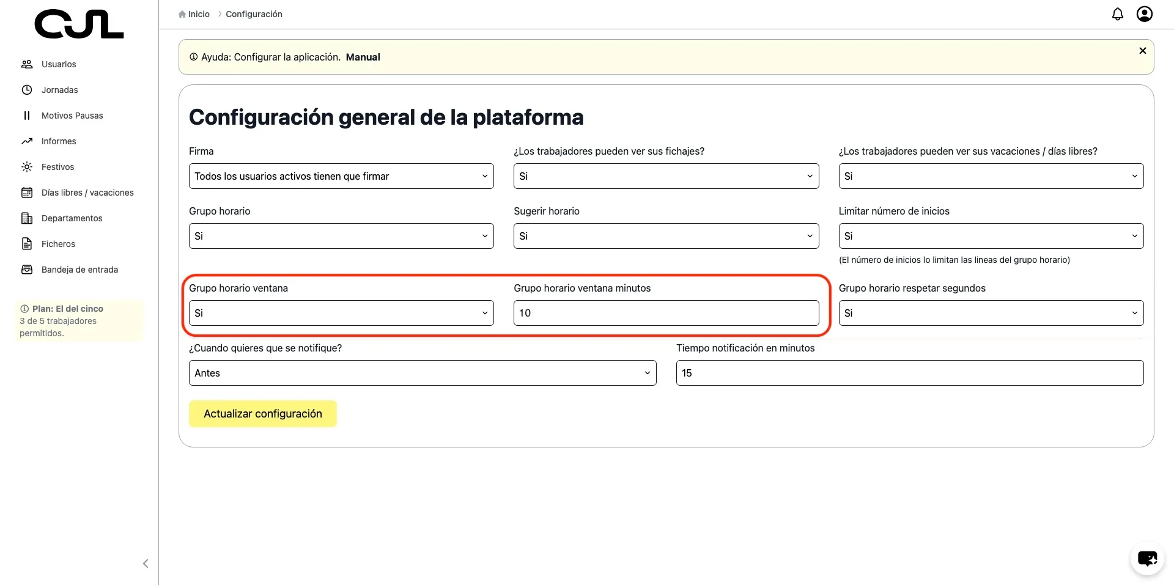Open notifications bell icon
The width and height of the screenshot is (1174, 585).
tap(1118, 14)
